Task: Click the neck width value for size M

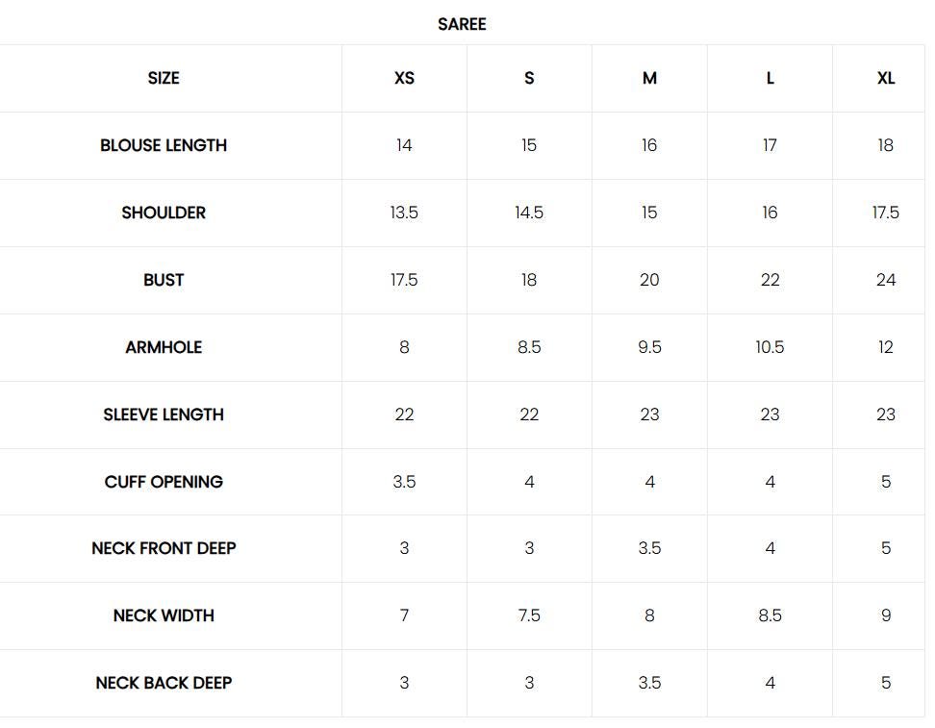Action: [x=649, y=615]
